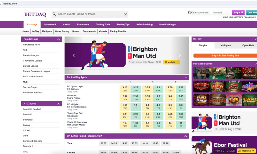Viewport: 257px width, 154px height.
Task: Click the help question mark icon
Action: click(190, 13)
